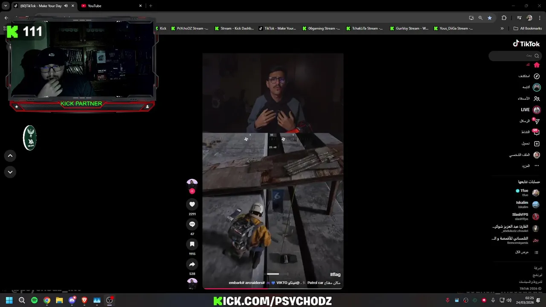Click the video progress bar
The image size is (546, 307).
tap(273, 289)
